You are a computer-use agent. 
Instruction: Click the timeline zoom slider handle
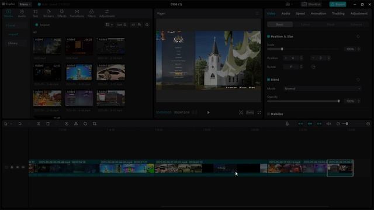(347, 124)
